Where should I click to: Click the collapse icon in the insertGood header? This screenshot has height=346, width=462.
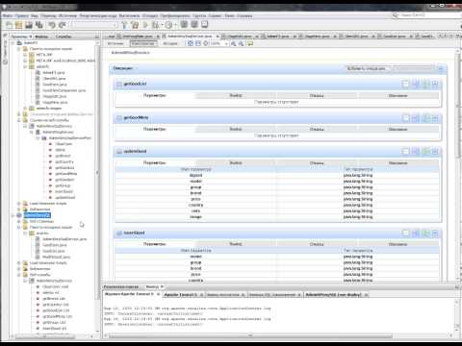coord(435,233)
